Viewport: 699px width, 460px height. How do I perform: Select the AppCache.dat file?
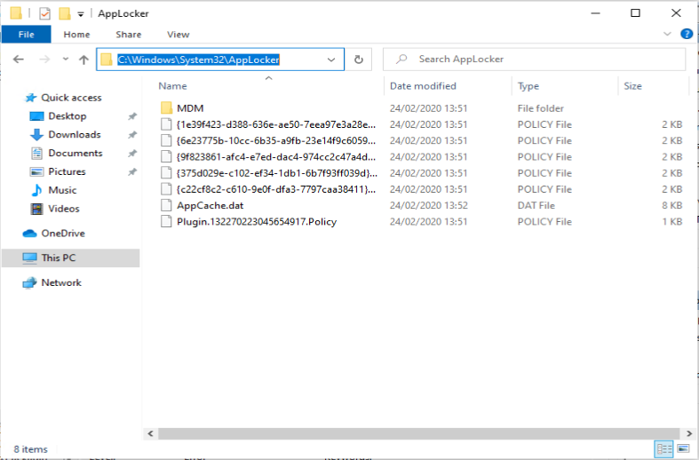[x=210, y=205]
